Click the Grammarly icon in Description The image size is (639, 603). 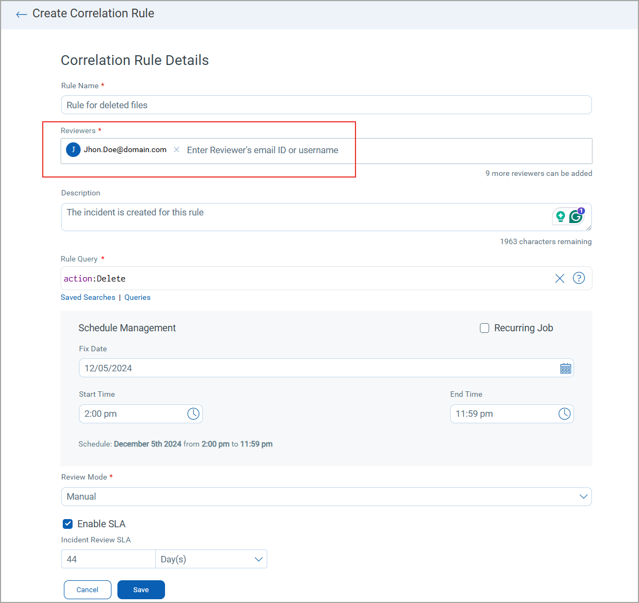point(576,217)
